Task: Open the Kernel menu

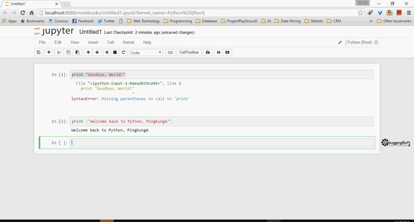Action: (x=128, y=42)
